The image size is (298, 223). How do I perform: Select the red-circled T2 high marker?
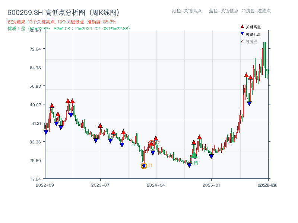pos(151,143)
